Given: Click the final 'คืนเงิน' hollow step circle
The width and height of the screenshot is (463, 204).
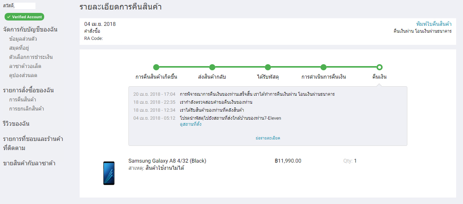Looking at the screenshot, I should 380,67.
